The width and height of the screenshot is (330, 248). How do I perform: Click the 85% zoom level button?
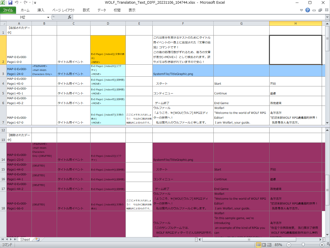coord(278,245)
